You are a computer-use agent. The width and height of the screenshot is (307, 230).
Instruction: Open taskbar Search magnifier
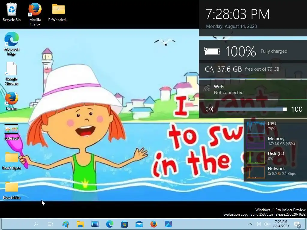[x=36, y=224]
